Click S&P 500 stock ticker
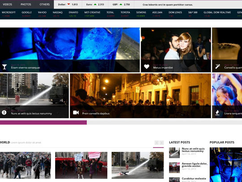This screenshot has height=182, width=242. [x=193, y=14]
